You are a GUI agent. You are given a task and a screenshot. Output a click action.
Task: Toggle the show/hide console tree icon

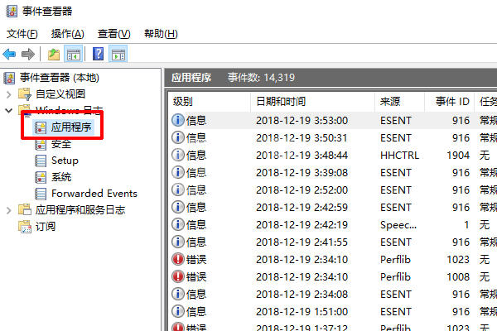click(x=74, y=54)
